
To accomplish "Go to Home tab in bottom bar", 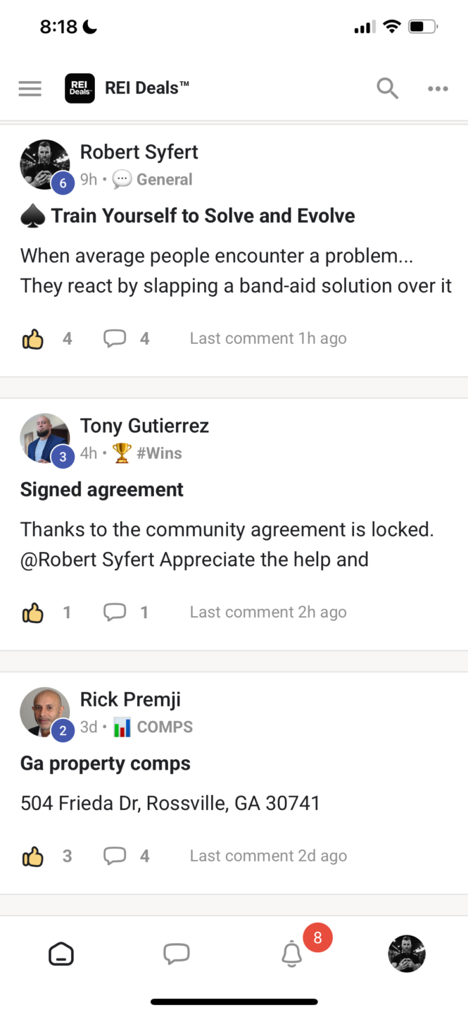I will 61,954.
